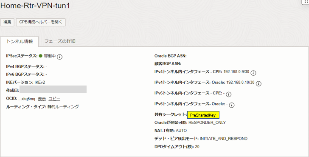Switch to the フェーズの詳細 tab
Viewport: 309px width, 157px height.
60,41
